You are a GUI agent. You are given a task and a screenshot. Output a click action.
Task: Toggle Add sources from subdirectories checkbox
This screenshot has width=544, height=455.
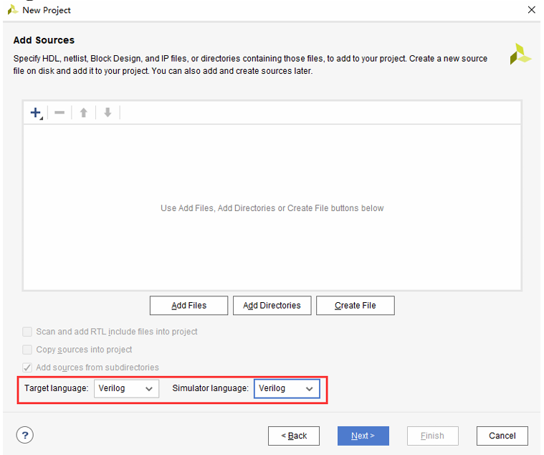tap(27, 367)
